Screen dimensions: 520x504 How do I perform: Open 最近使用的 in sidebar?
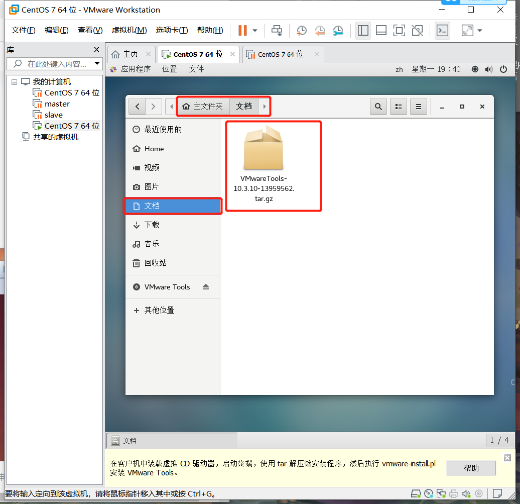(173, 129)
